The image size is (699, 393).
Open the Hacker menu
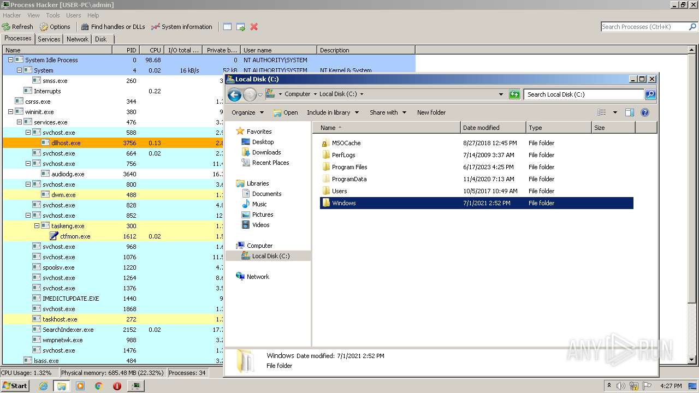click(11, 15)
